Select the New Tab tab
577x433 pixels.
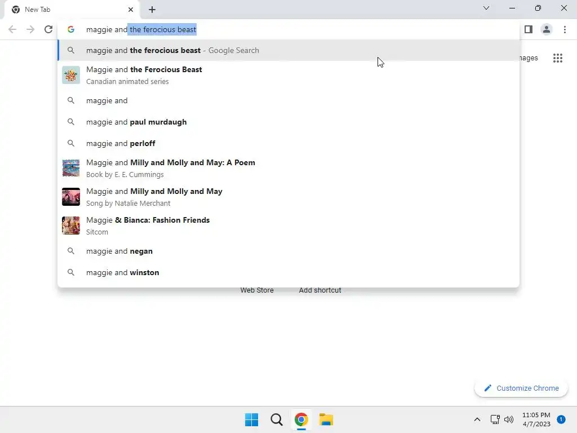[72, 10]
